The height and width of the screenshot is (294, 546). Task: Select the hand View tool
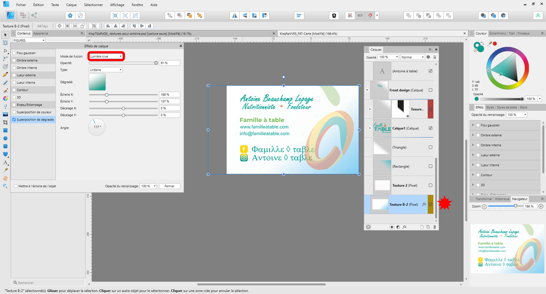click(6, 178)
